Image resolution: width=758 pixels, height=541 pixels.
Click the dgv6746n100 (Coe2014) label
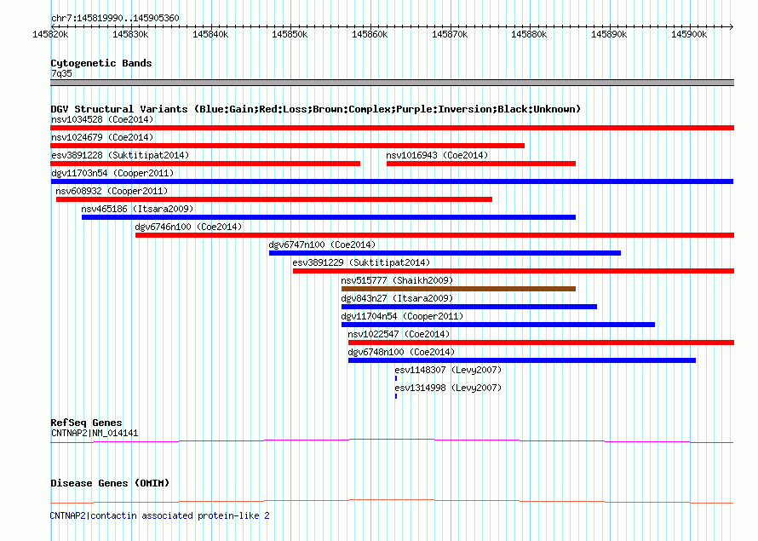pyautogui.click(x=188, y=227)
